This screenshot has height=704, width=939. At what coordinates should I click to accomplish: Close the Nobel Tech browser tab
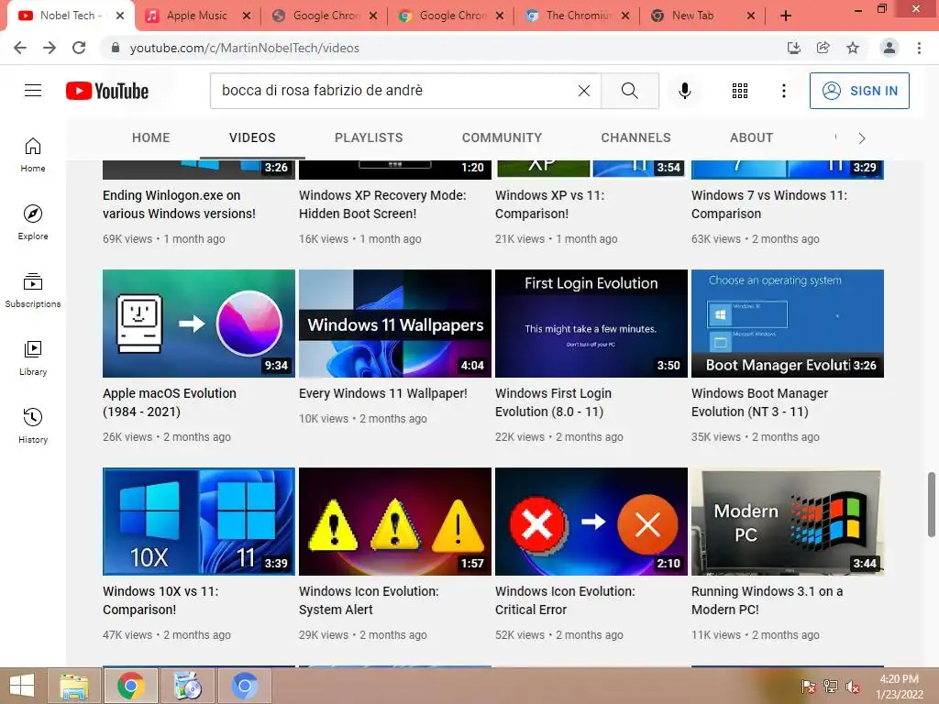(120, 16)
